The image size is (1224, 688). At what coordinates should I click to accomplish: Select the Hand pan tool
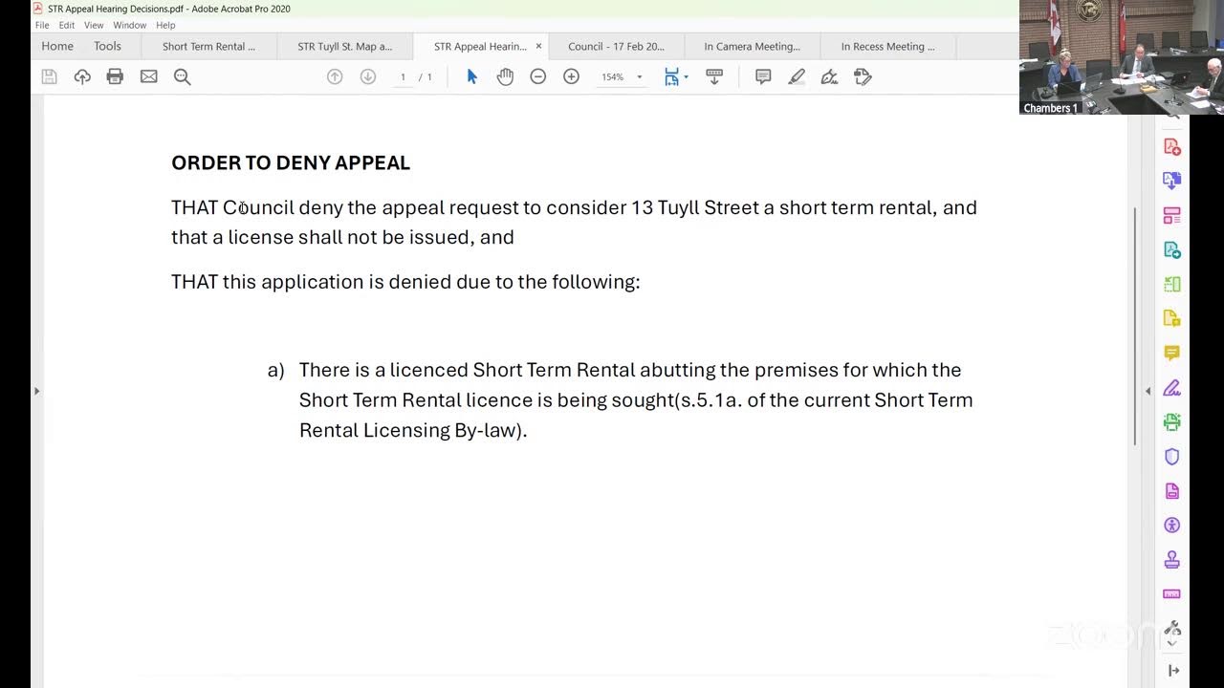point(505,76)
